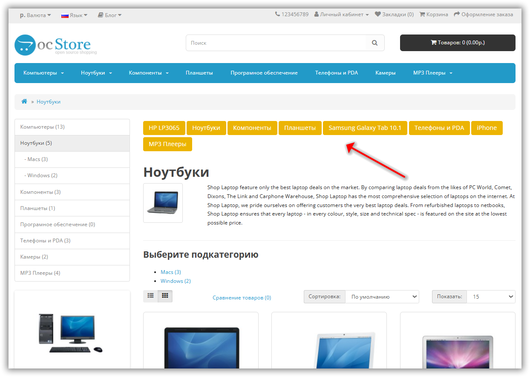Select Windows (2) in sidebar
Viewport: 530px width, 377px height.
click(x=72, y=176)
